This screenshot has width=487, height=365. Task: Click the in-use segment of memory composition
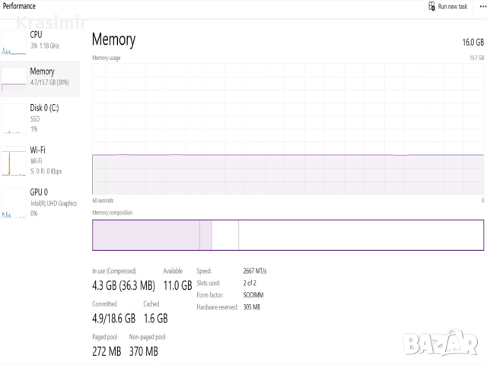tap(145, 235)
